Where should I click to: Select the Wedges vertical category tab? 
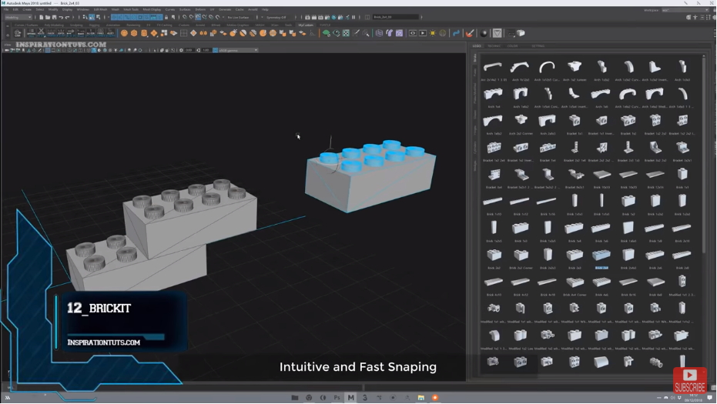(x=475, y=165)
